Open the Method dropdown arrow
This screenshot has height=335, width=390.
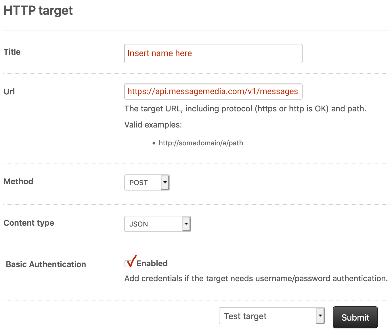tap(165, 182)
